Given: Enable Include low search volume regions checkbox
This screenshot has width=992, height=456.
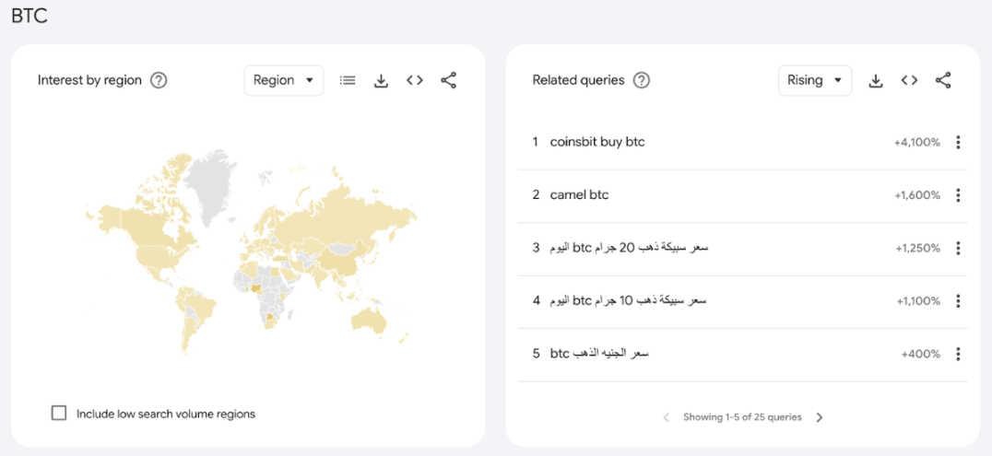Looking at the screenshot, I should click(x=59, y=414).
